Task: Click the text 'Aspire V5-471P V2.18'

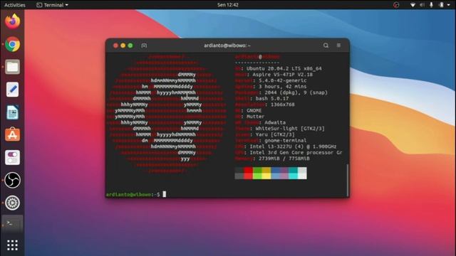Action: click(x=282, y=75)
